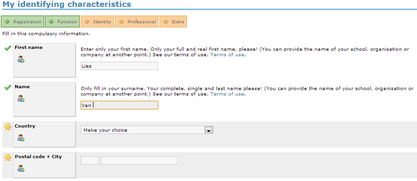The width and height of the screenshot is (417, 181).
Task: Open the Extra step tab
Action: [x=173, y=22]
